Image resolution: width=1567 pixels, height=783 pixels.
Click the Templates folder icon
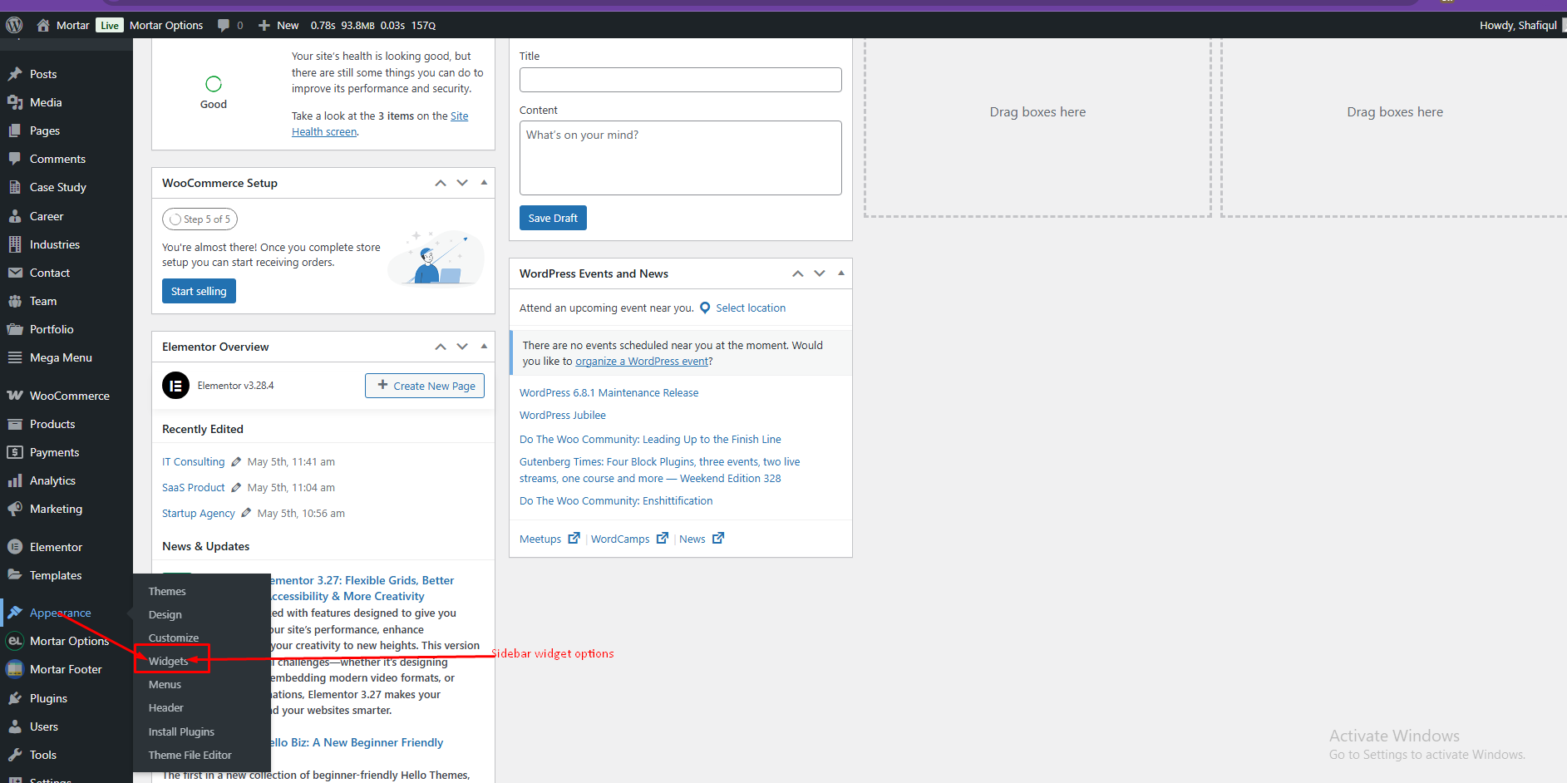tap(15, 575)
